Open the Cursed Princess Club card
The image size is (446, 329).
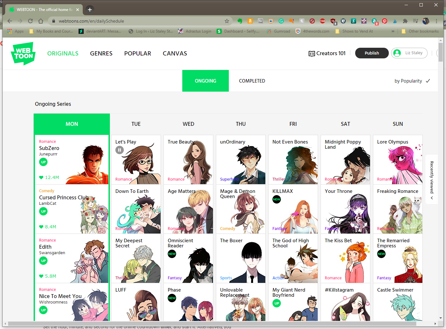tap(72, 209)
